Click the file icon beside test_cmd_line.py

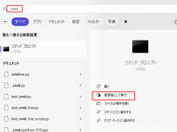(x=6, y=108)
